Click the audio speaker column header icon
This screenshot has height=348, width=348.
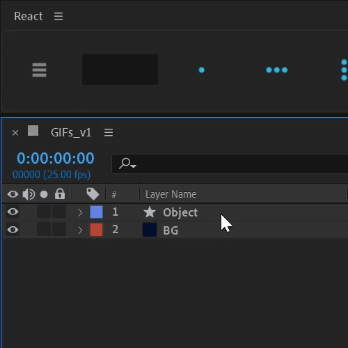click(x=29, y=194)
